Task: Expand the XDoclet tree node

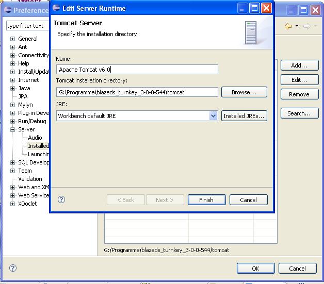Action: pos(12,204)
